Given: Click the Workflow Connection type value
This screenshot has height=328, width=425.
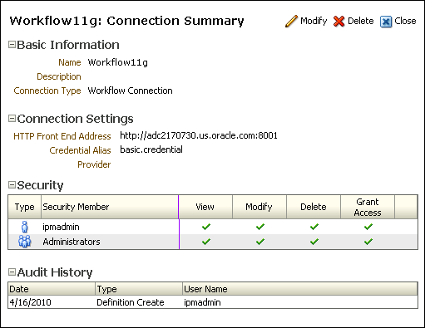Looking at the screenshot, I should (x=130, y=91).
